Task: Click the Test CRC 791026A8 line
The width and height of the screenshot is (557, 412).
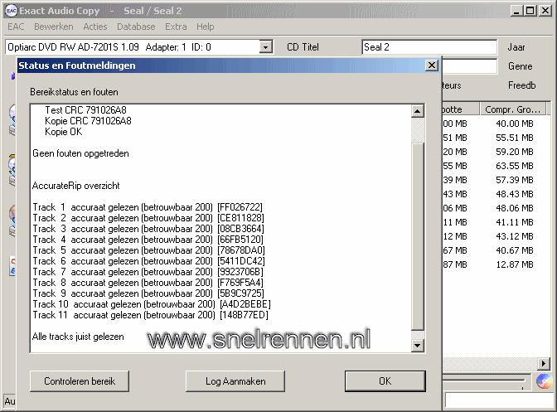Action: point(85,110)
